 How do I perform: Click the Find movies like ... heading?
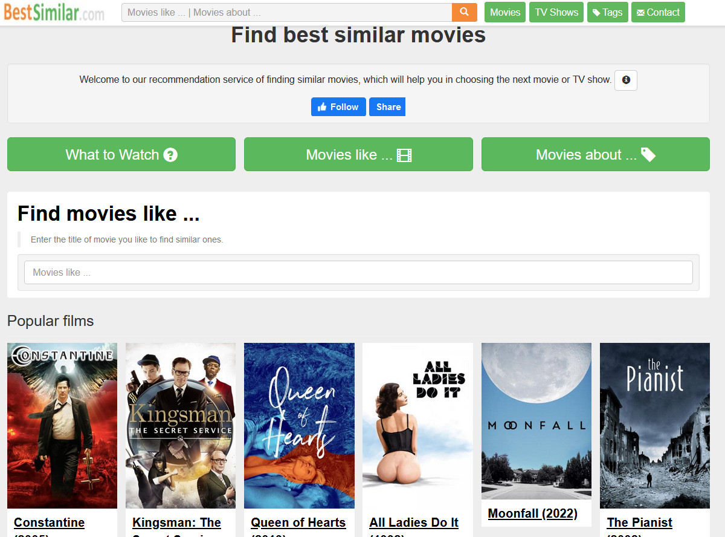tap(108, 213)
